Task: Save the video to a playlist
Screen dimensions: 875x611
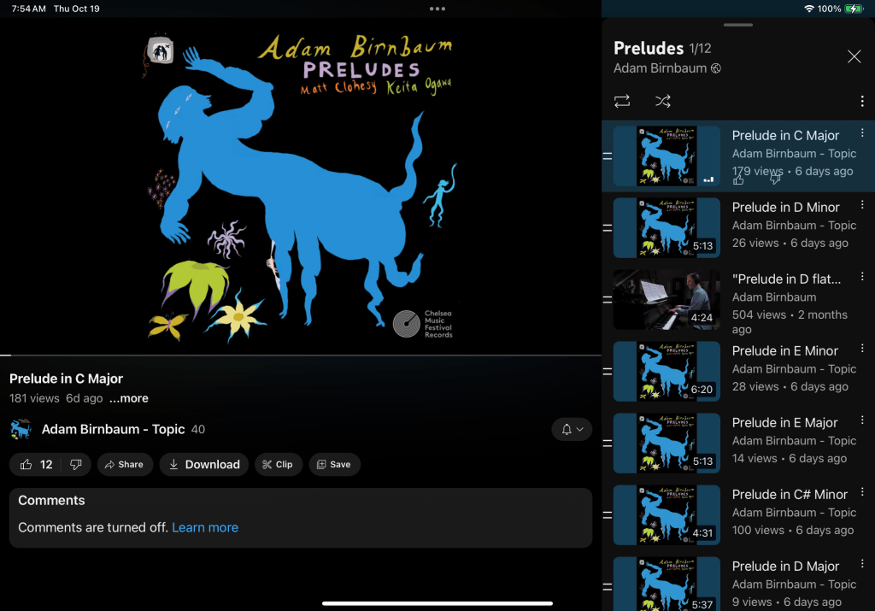Action: point(334,464)
